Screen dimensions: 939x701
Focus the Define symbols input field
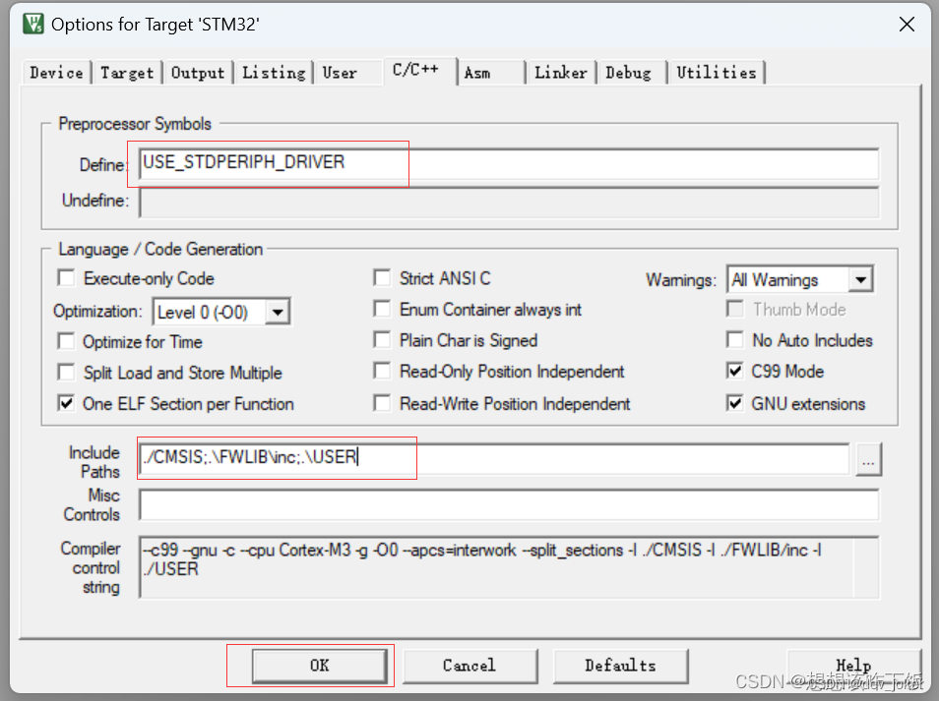509,163
